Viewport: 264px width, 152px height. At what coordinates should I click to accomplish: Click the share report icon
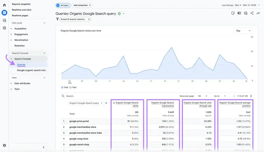coord(252,13)
